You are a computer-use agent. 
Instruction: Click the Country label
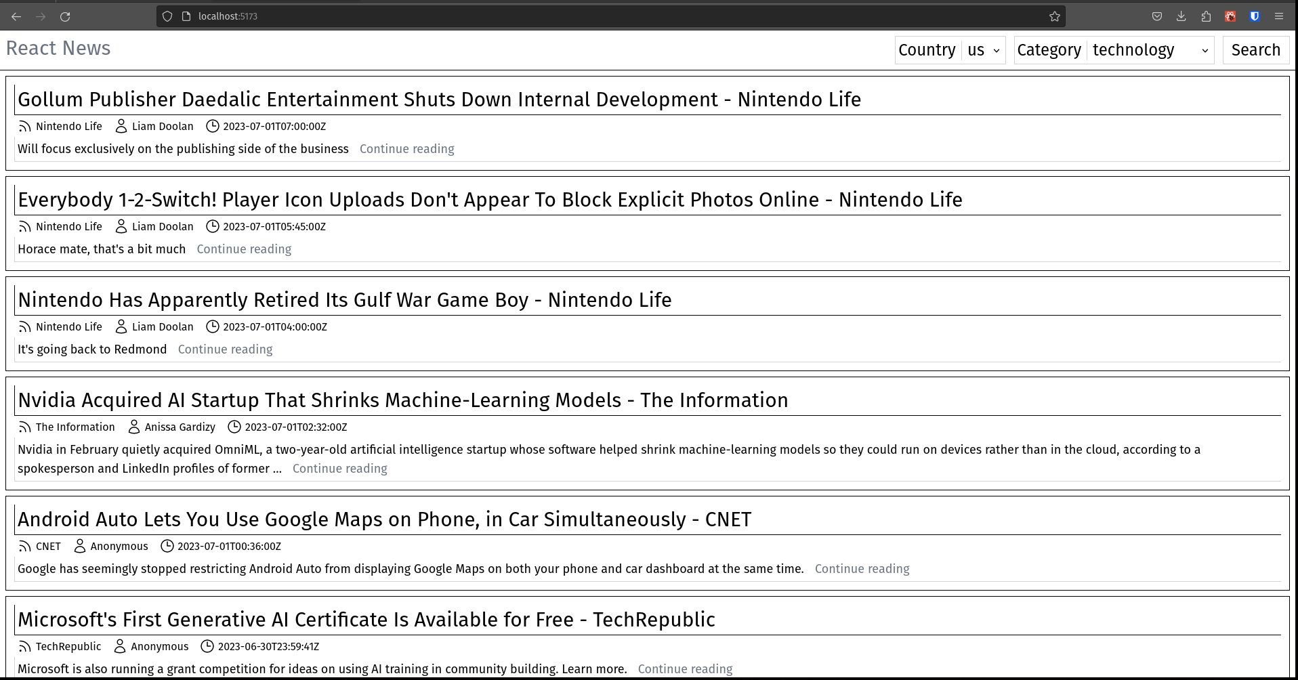[x=927, y=50]
